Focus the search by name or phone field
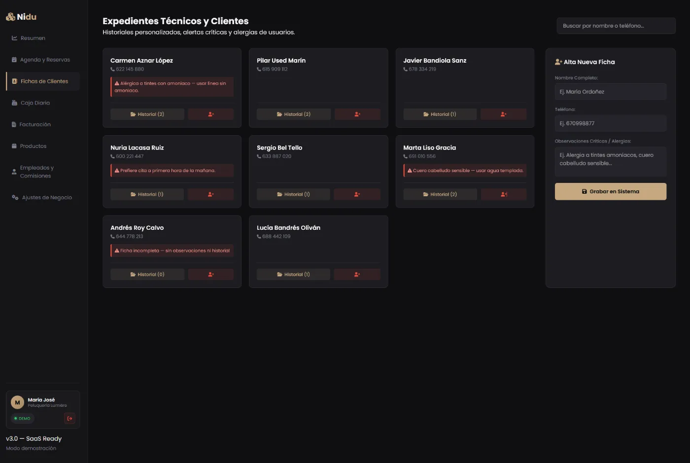 616,26
